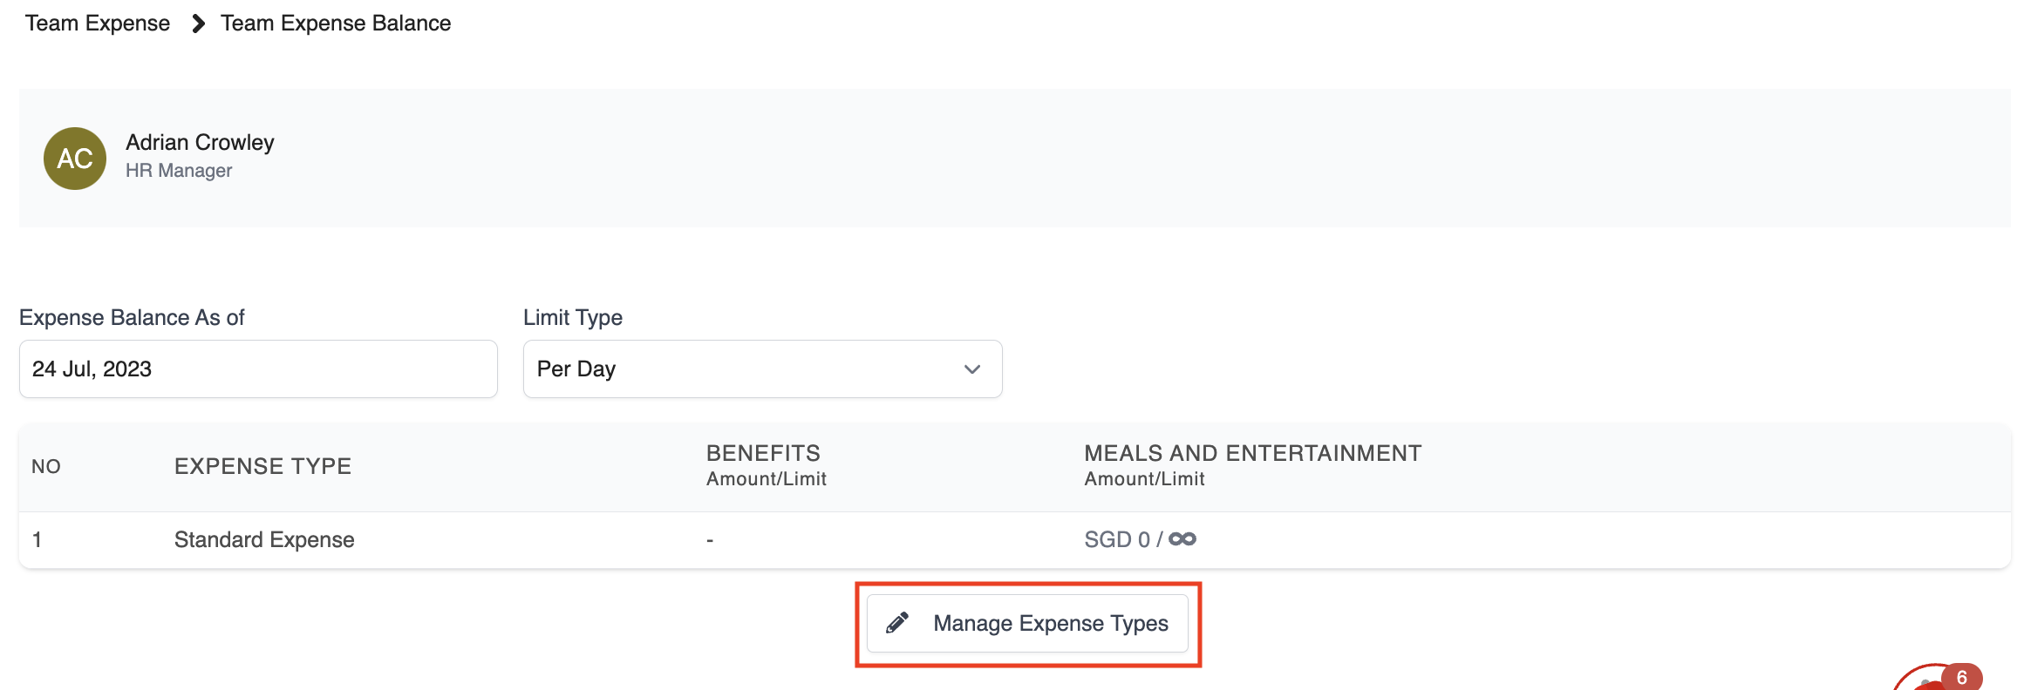
Task: Click the MEALS AND ENTERTAINMENT column header
Action: click(1252, 453)
